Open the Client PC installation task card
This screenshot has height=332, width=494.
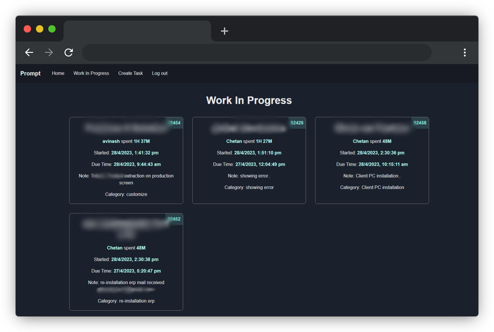tap(372, 160)
